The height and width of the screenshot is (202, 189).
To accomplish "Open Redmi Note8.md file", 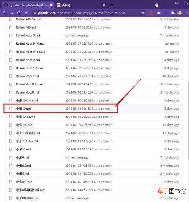I will (27, 92).
